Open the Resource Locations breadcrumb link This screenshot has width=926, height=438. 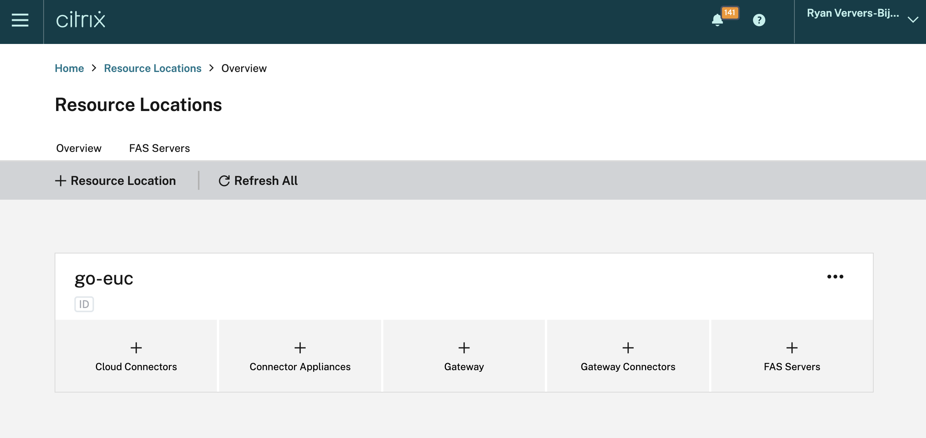[x=153, y=68]
